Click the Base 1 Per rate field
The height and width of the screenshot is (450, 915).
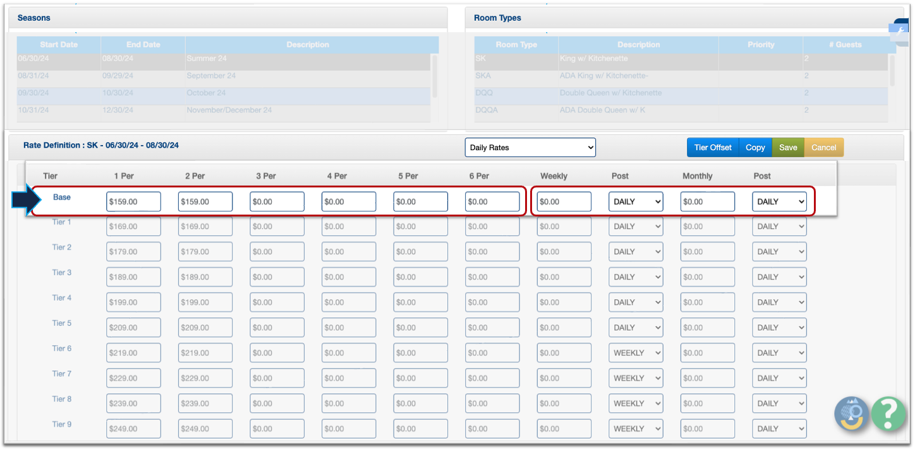133,202
